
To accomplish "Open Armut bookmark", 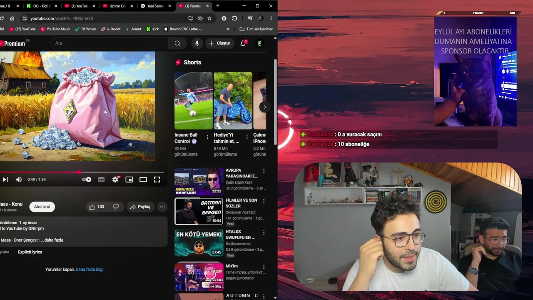I will [133, 29].
